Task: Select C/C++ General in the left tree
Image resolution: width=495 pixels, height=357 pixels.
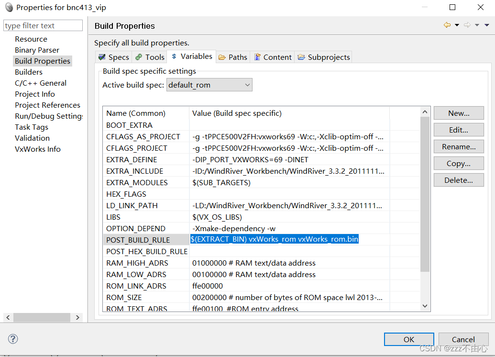Action: [40, 83]
